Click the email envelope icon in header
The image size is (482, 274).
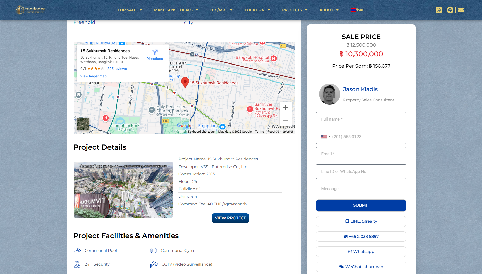[461, 10]
